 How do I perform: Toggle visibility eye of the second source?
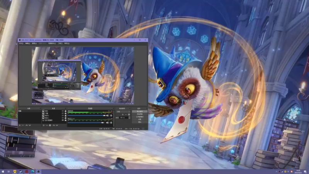63,113
